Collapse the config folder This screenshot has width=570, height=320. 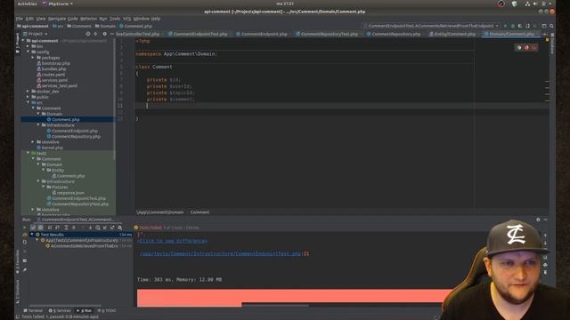[28, 52]
